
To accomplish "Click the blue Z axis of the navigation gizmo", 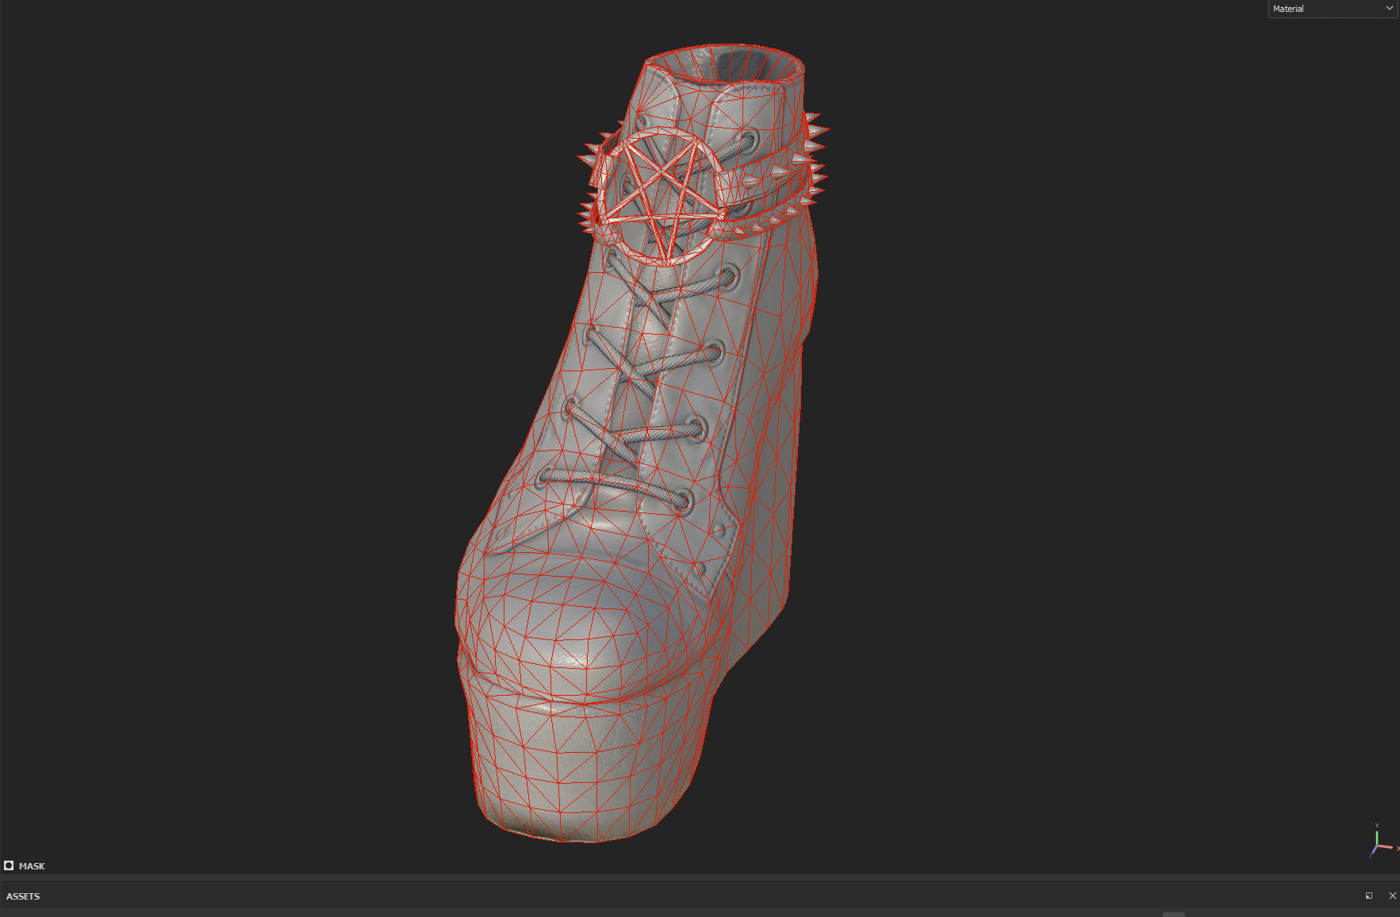I will coord(1374,850).
